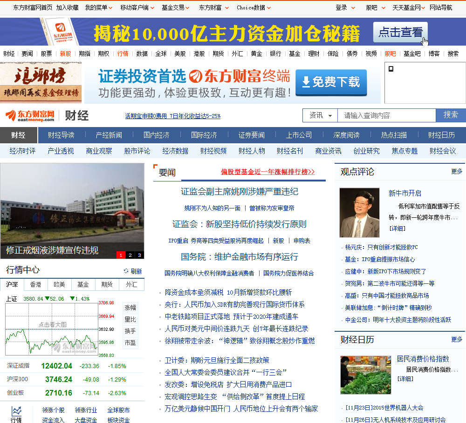Screen dimensions: 466x423
Task: Open 证监会副主席姚刚涉嫌严重违纪 headline
Action: [x=240, y=191]
